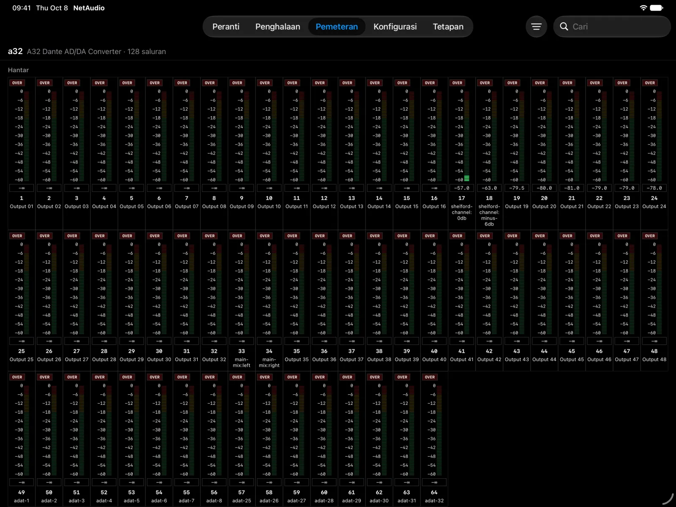Tap the Wi-Fi status icon
The width and height of the screenshot is (676, 507).
coord(643,8)
